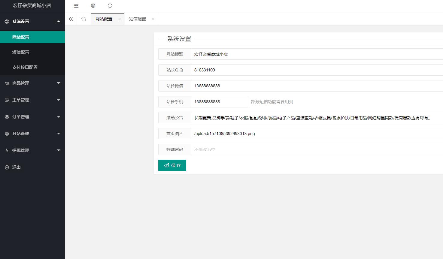Open the globe website icon in top bar
The width and height of the screenshot is (443, 259).
coord(93,6)
